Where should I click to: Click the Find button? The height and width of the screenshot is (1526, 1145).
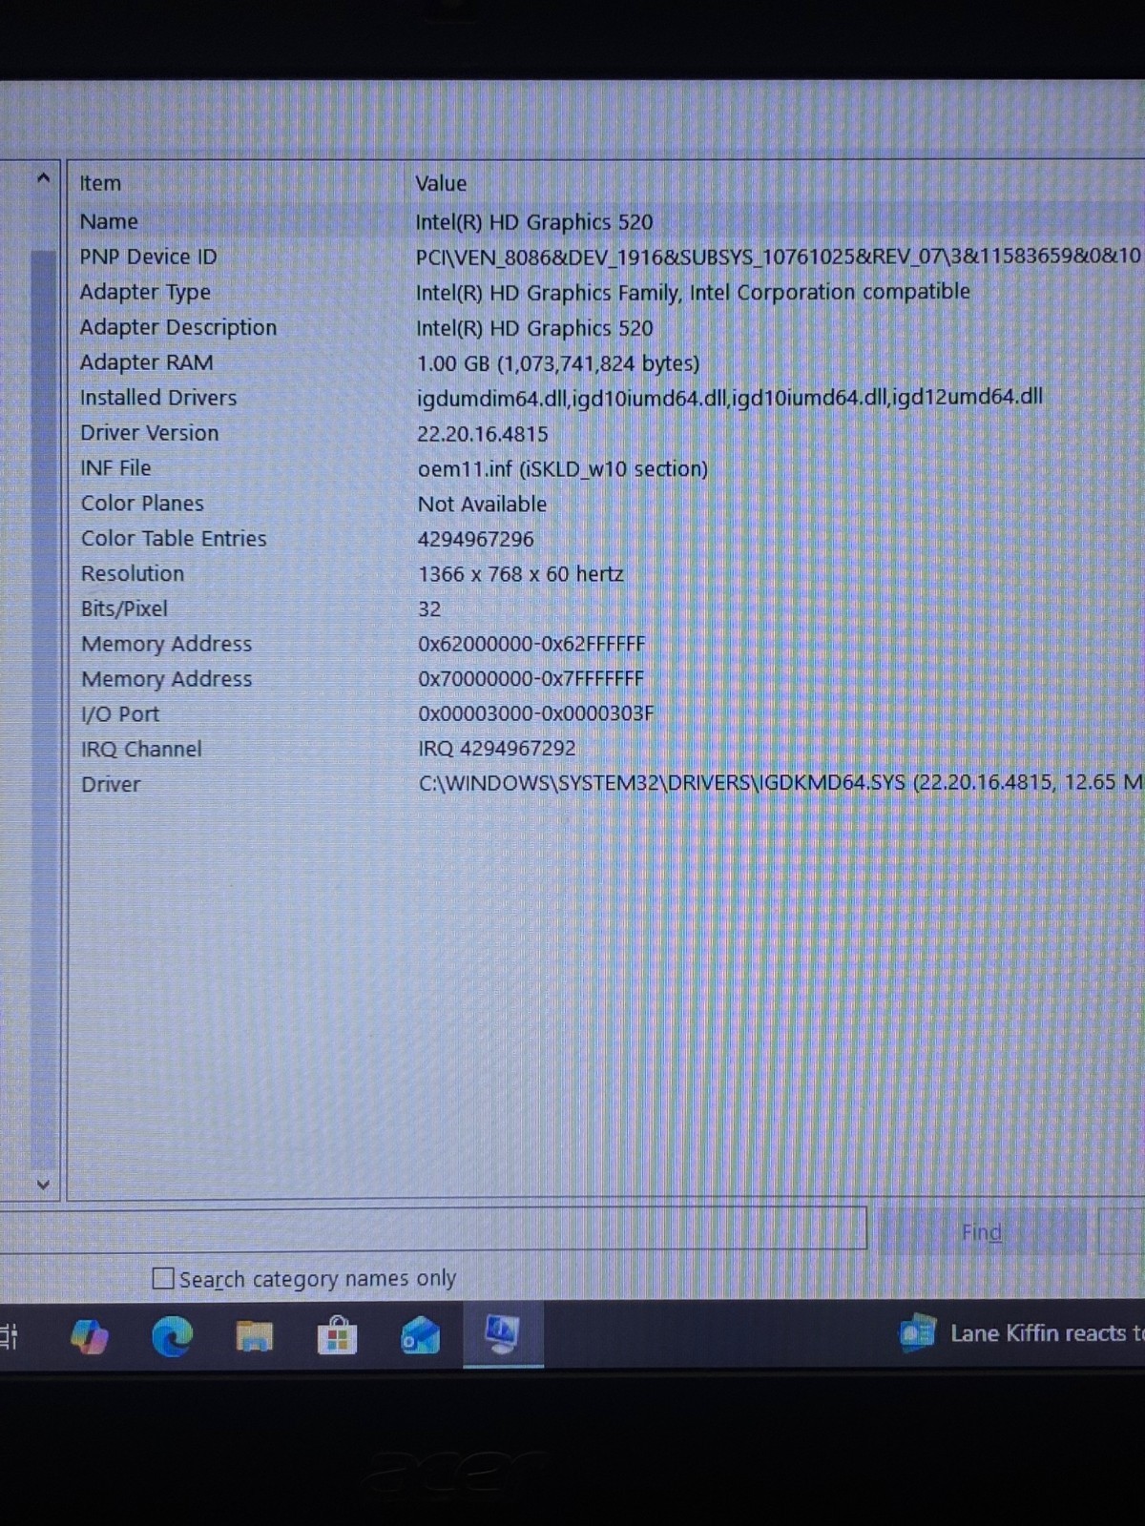coord(982,1232)
